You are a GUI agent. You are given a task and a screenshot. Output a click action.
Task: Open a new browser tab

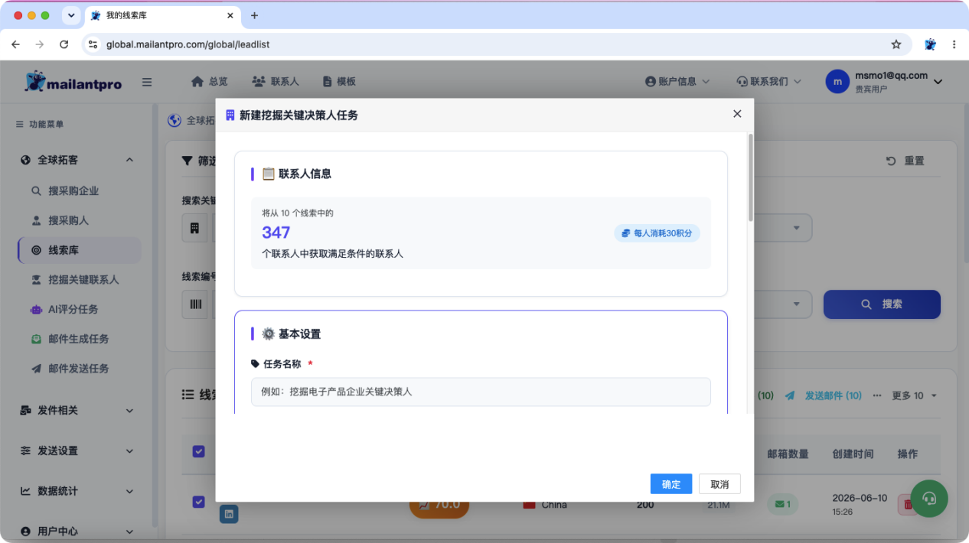pyautogui.click(x=255, y=15)
